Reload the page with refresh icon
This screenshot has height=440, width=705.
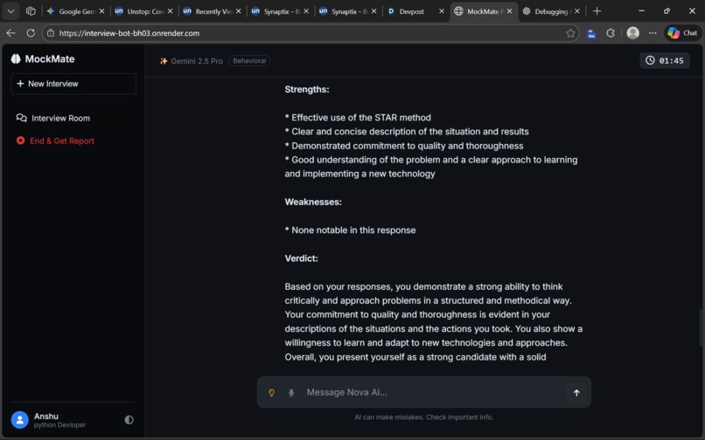(x=31, y=33)
